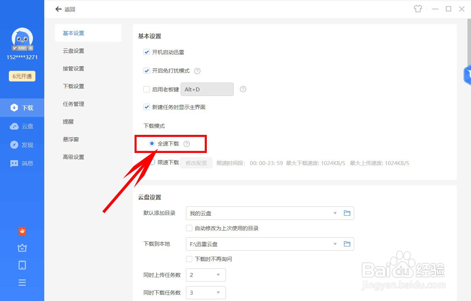Click the Alt+D hotkey input field

point(207,89)
